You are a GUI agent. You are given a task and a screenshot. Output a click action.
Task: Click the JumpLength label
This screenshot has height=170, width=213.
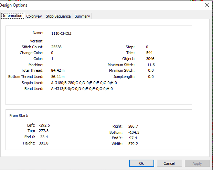[124, 77]
